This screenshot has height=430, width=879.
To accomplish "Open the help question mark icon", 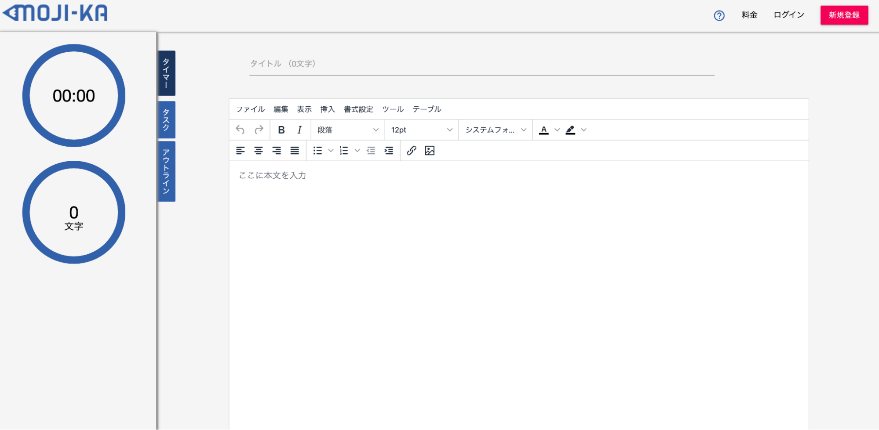I will 719,15.
